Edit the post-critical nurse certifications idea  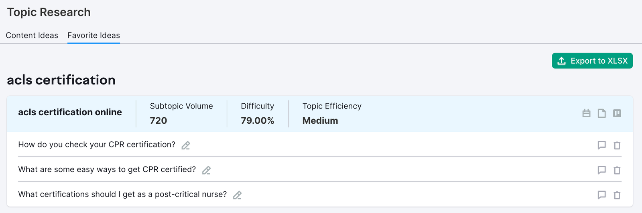(237, 195)
